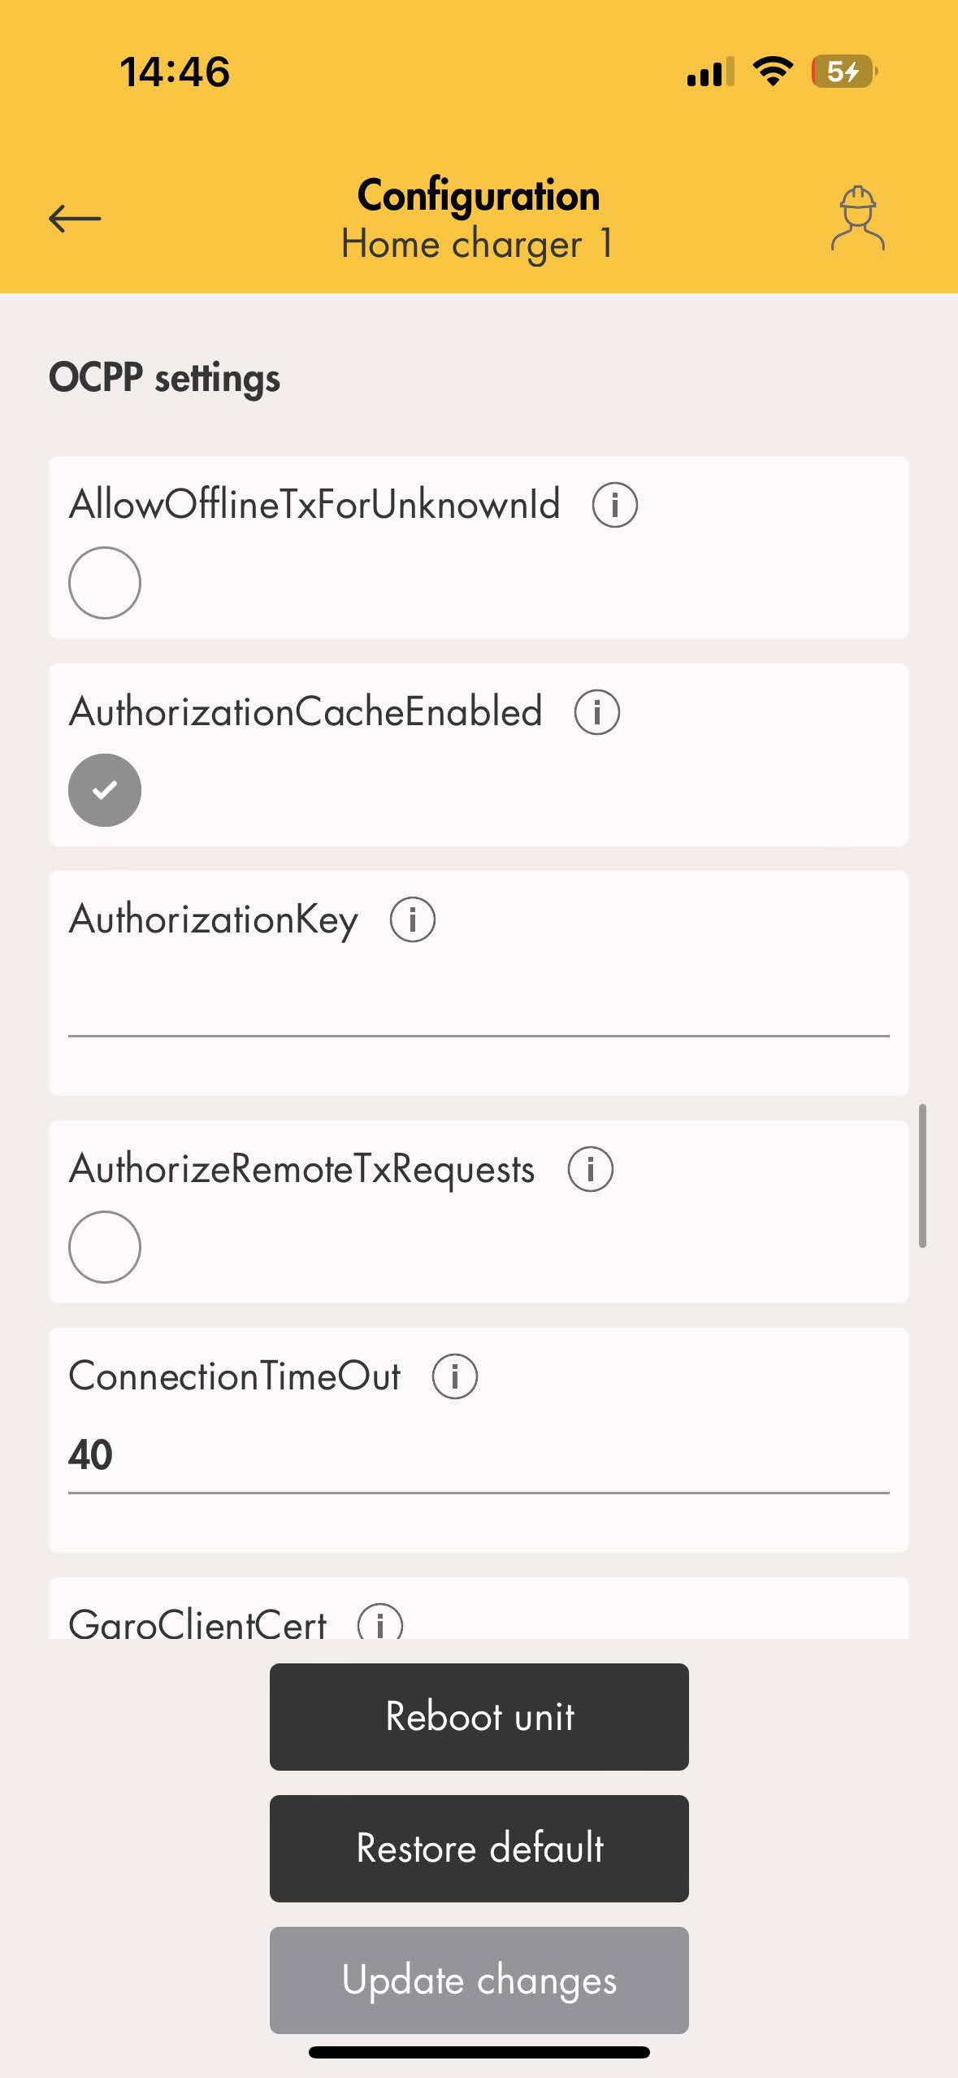Tap the clock showing 14:46
The image size is (958, 2078).
[175, 72]
